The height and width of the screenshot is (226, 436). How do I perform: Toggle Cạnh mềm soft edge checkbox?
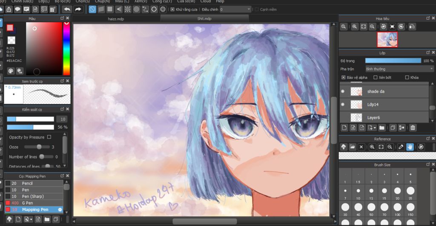[257, 9]
